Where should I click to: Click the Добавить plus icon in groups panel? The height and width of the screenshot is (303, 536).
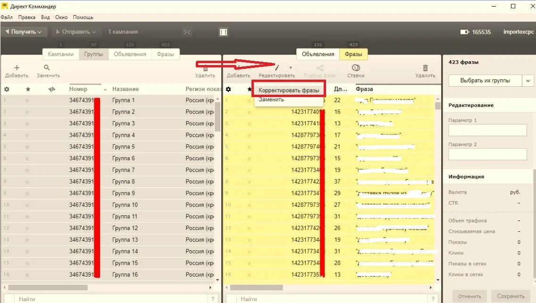(17, 67)
